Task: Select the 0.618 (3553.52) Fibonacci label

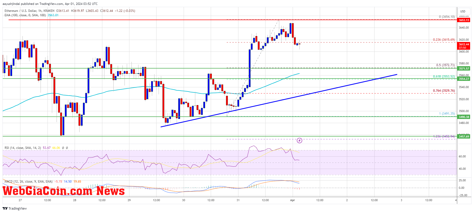Action: (444, 76)
